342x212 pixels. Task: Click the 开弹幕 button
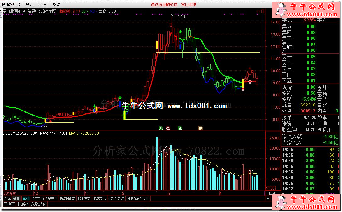point(9,204)
